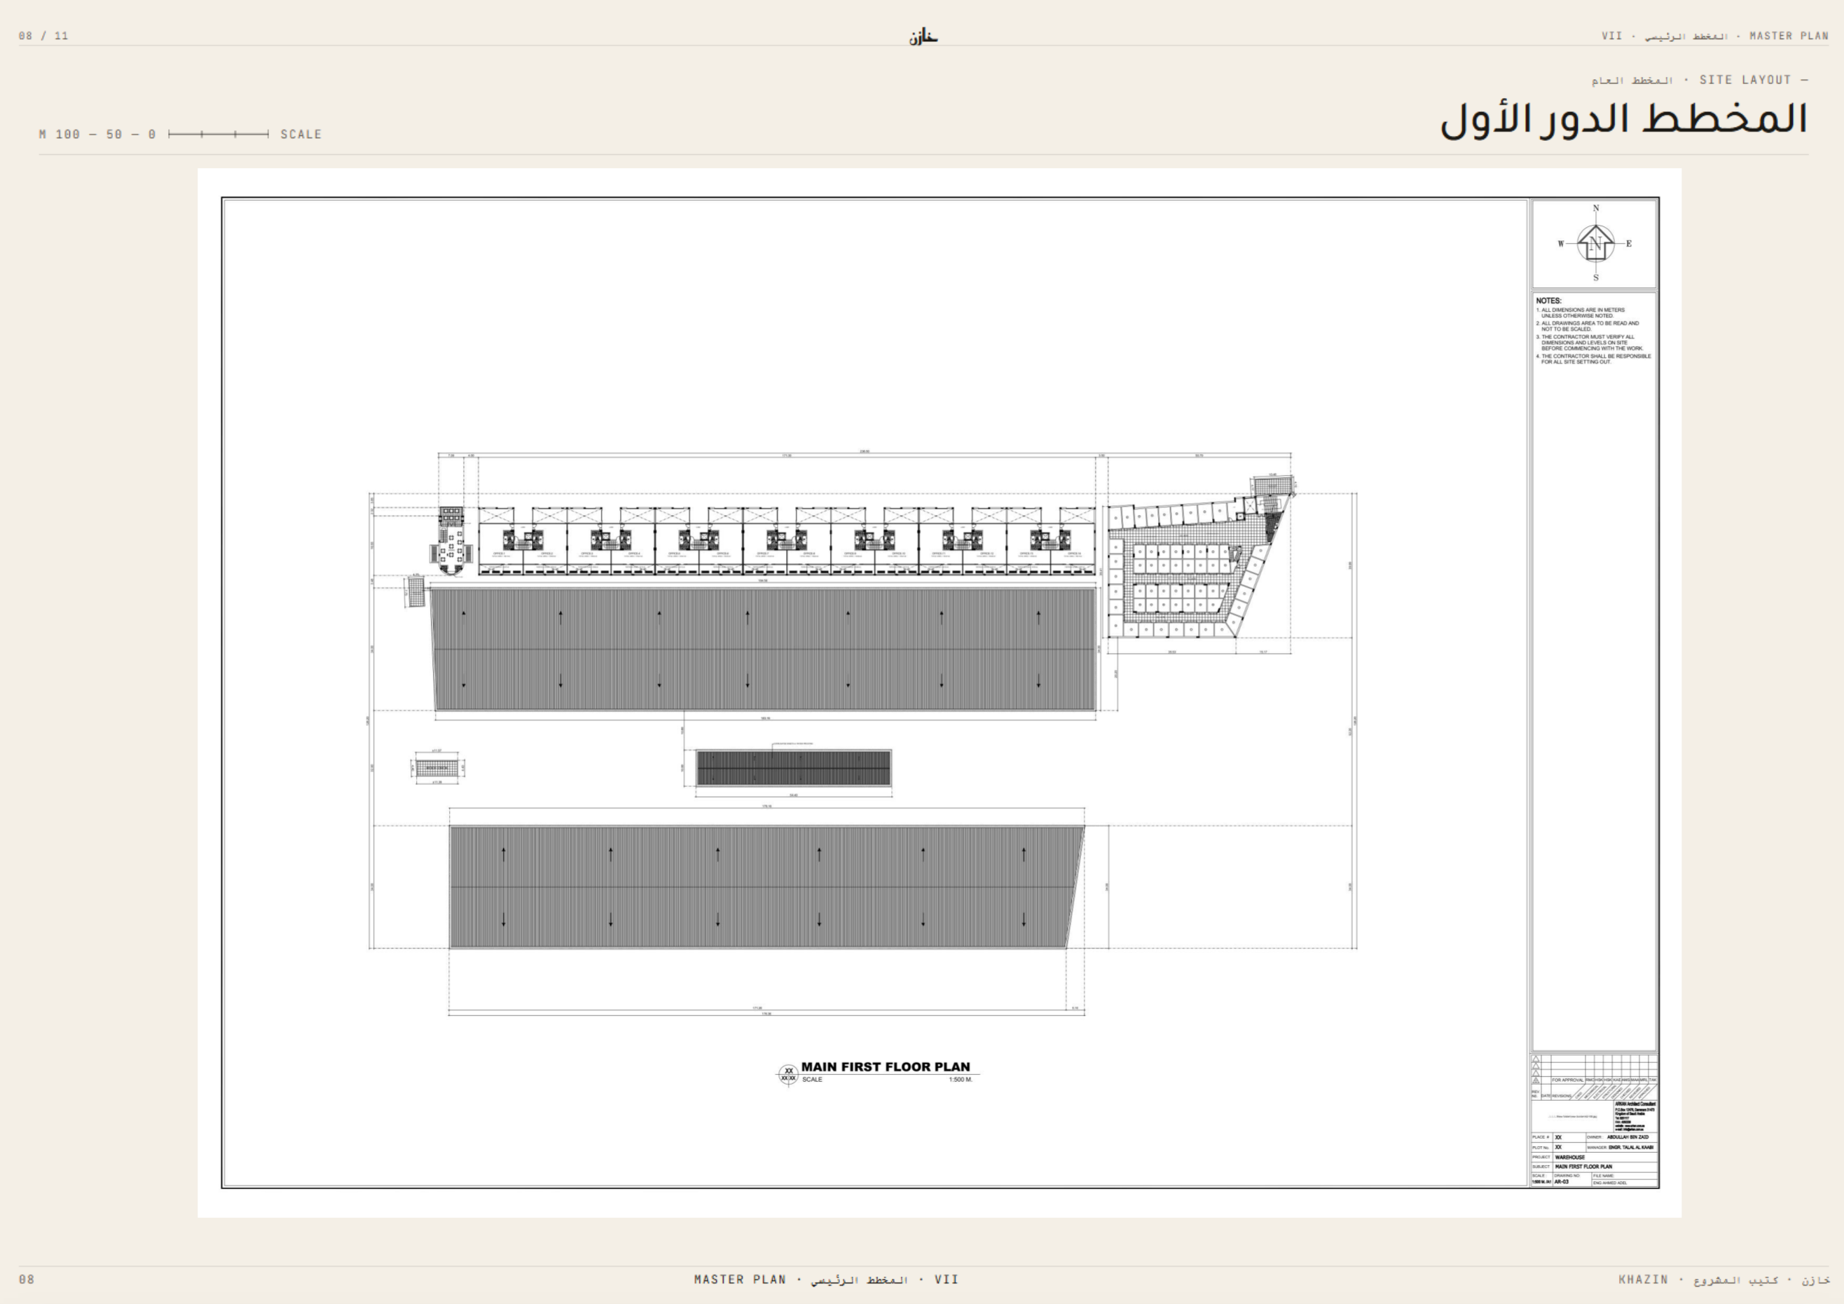Image resolution: width=1844 pixels, height=1304 pixels.
Task: Click the Khazin Arabic logo in the header
Action: pyautogui.click(x=923, y=36)
